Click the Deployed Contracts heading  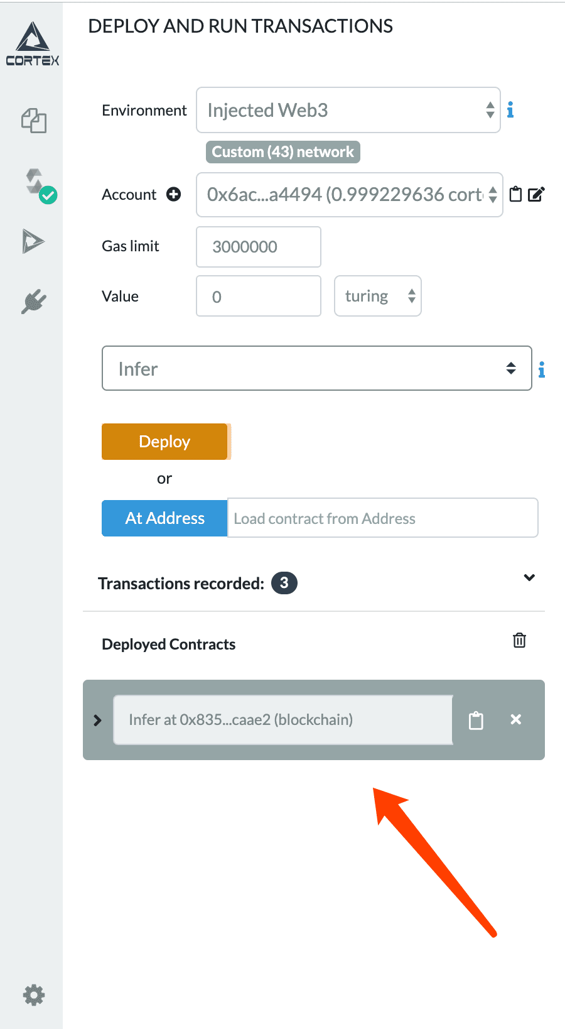pyautogui.click(x=169, y=645)
